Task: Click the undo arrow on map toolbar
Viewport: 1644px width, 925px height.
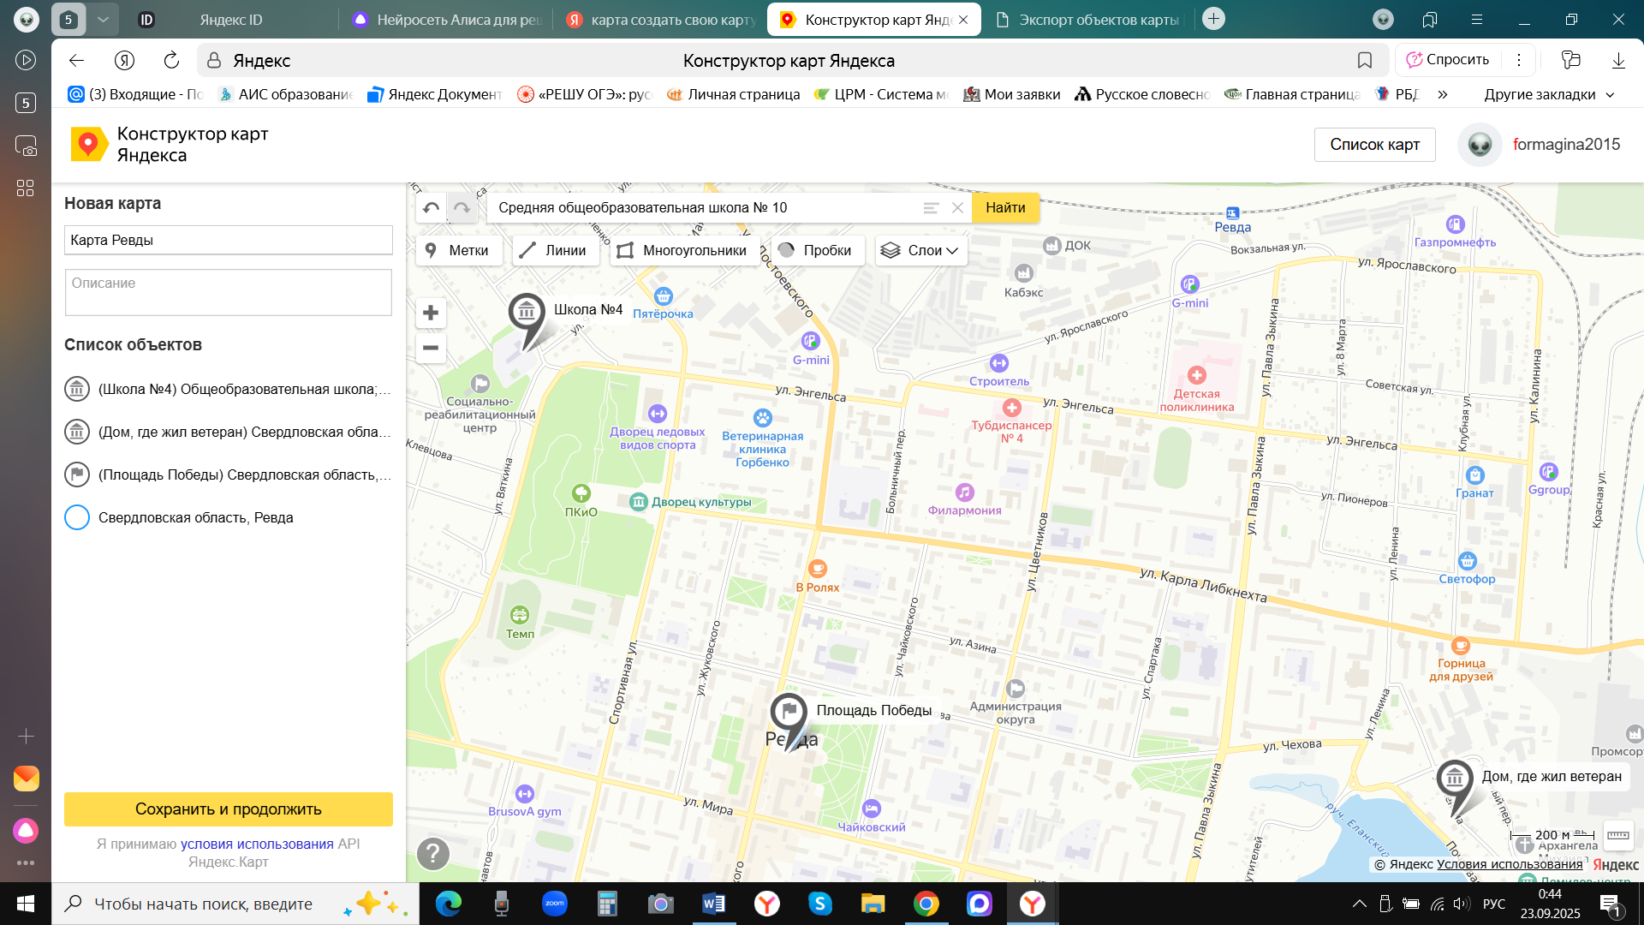Action: pos(432,207)
